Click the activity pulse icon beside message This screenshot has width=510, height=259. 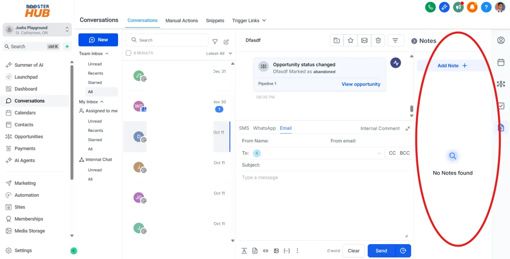(x=396, y=63)
